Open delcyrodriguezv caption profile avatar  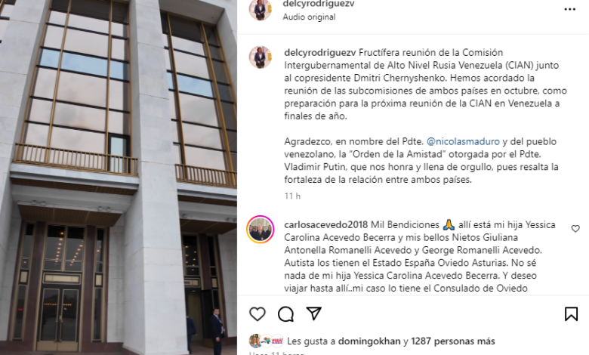coord(260,57)
